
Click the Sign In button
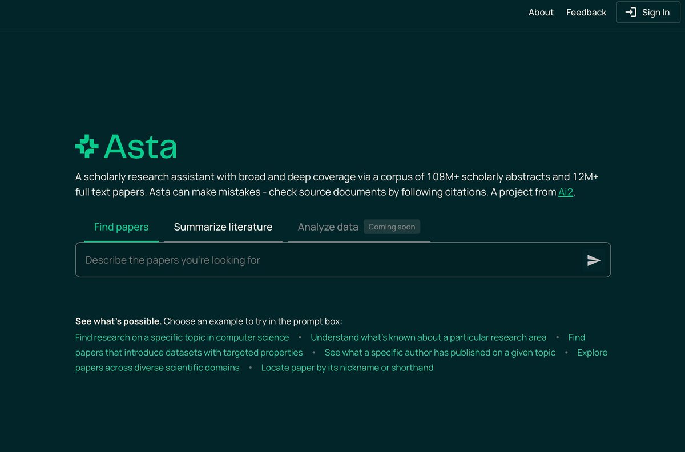click(648, 12)
